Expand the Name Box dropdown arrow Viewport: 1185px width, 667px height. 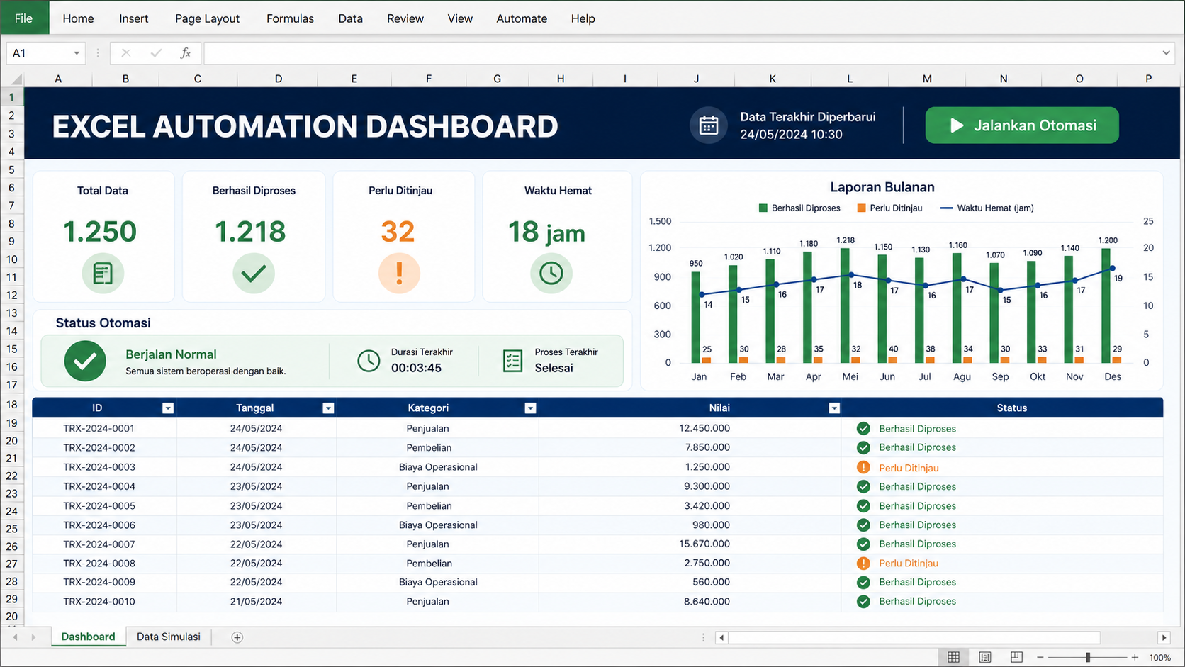pyautogui.click(x=77, y=53)
